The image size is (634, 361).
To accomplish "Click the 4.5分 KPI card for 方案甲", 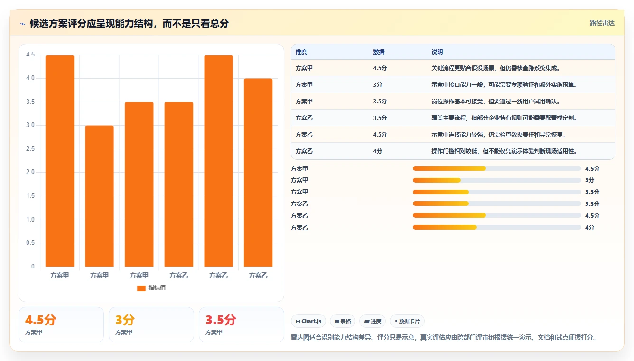I will coord(61,324).
